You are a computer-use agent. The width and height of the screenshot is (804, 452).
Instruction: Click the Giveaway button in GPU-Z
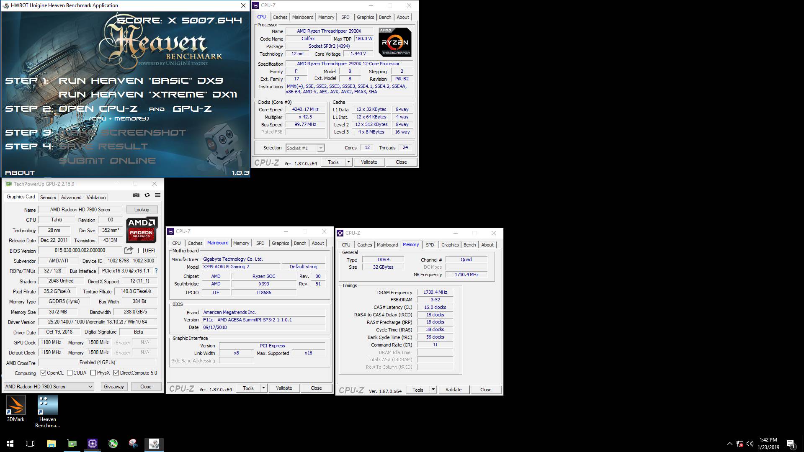click(114, 387)
